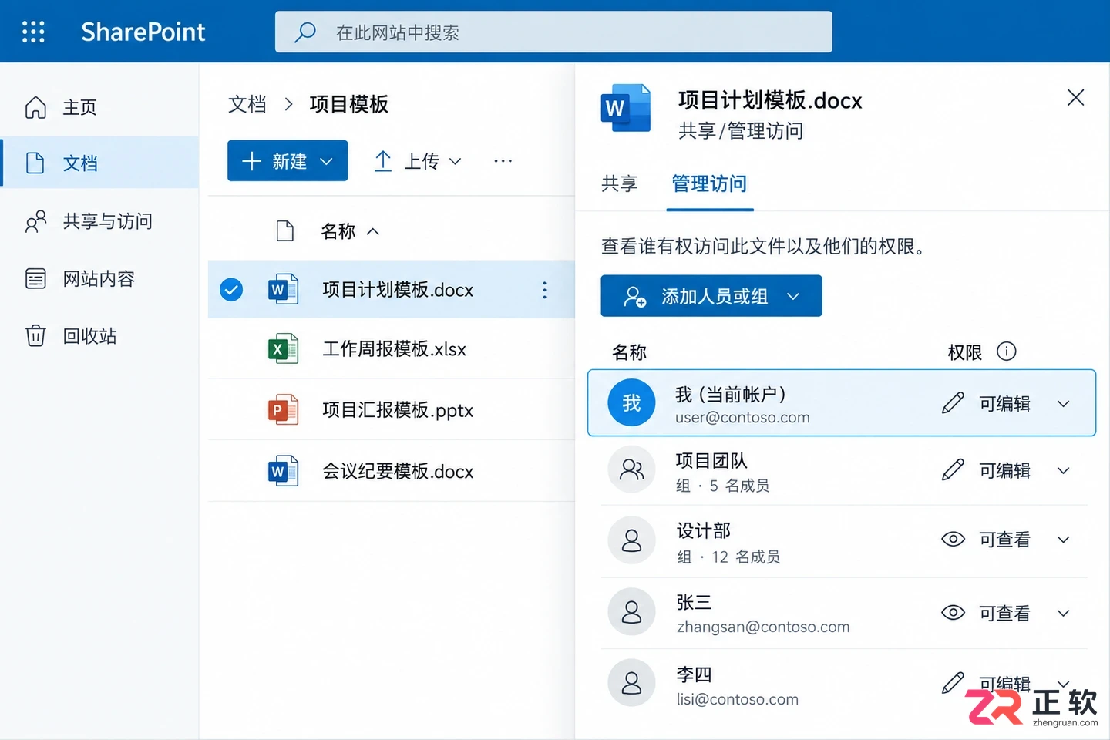The height and width of the screenshot is (740, 1110).
Task: Click the 我 avatar for current account
Action: click(631, 402)
